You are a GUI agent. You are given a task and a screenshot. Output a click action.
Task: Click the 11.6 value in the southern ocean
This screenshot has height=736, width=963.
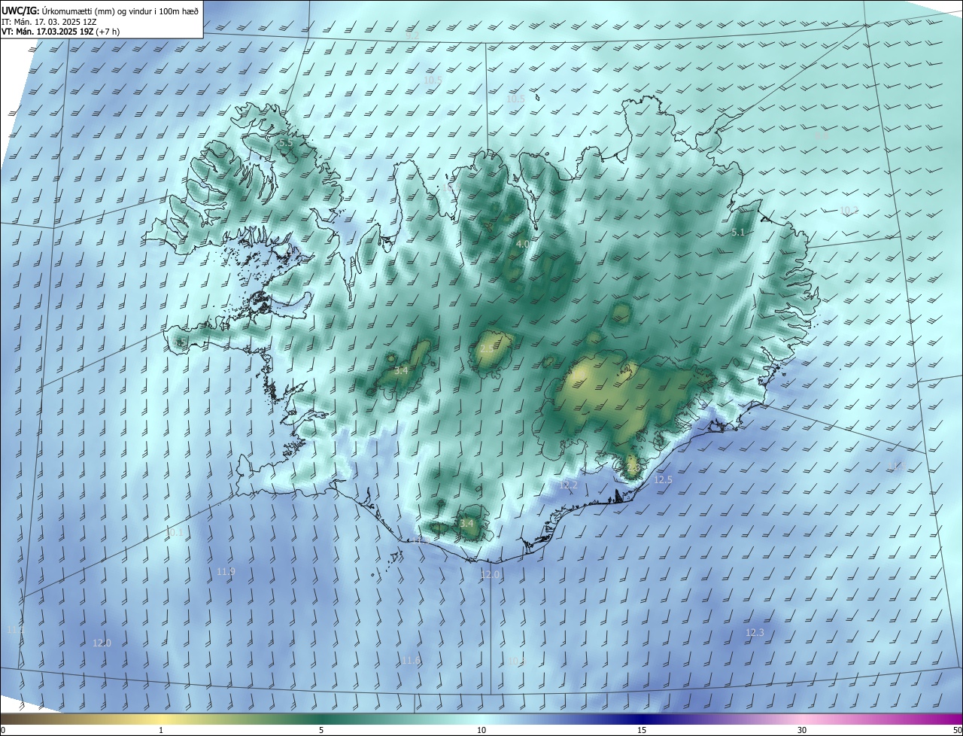click(x=410, y=661)
